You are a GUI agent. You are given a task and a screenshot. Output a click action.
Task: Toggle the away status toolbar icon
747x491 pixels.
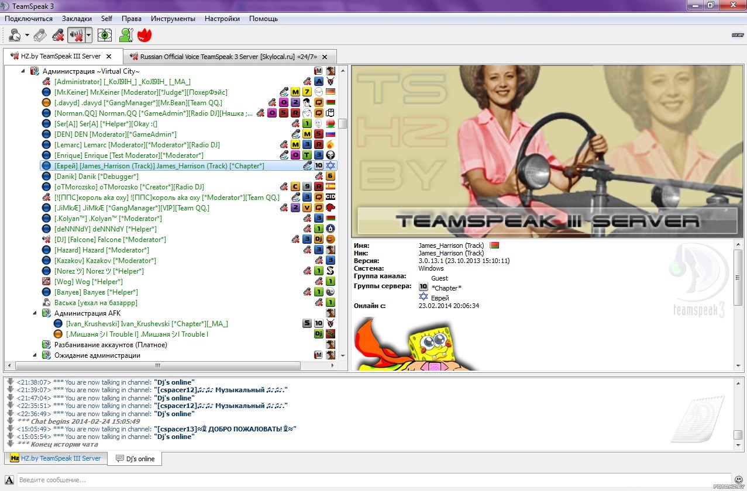pos(15,35)
